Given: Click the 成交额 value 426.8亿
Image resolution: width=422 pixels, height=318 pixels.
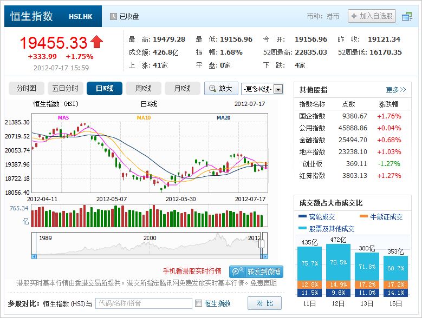Looking at the screenshot, I should point(166,52).
